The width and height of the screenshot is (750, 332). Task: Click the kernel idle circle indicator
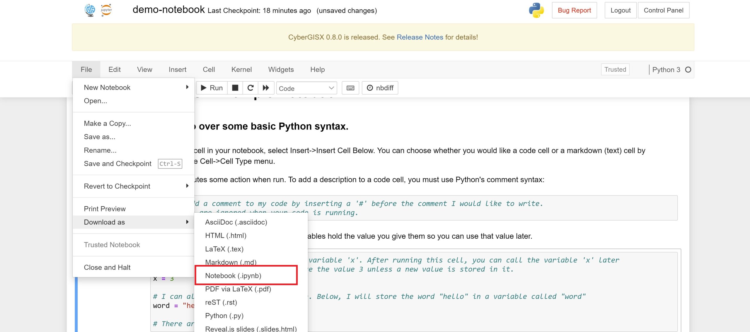coord(688,70)
